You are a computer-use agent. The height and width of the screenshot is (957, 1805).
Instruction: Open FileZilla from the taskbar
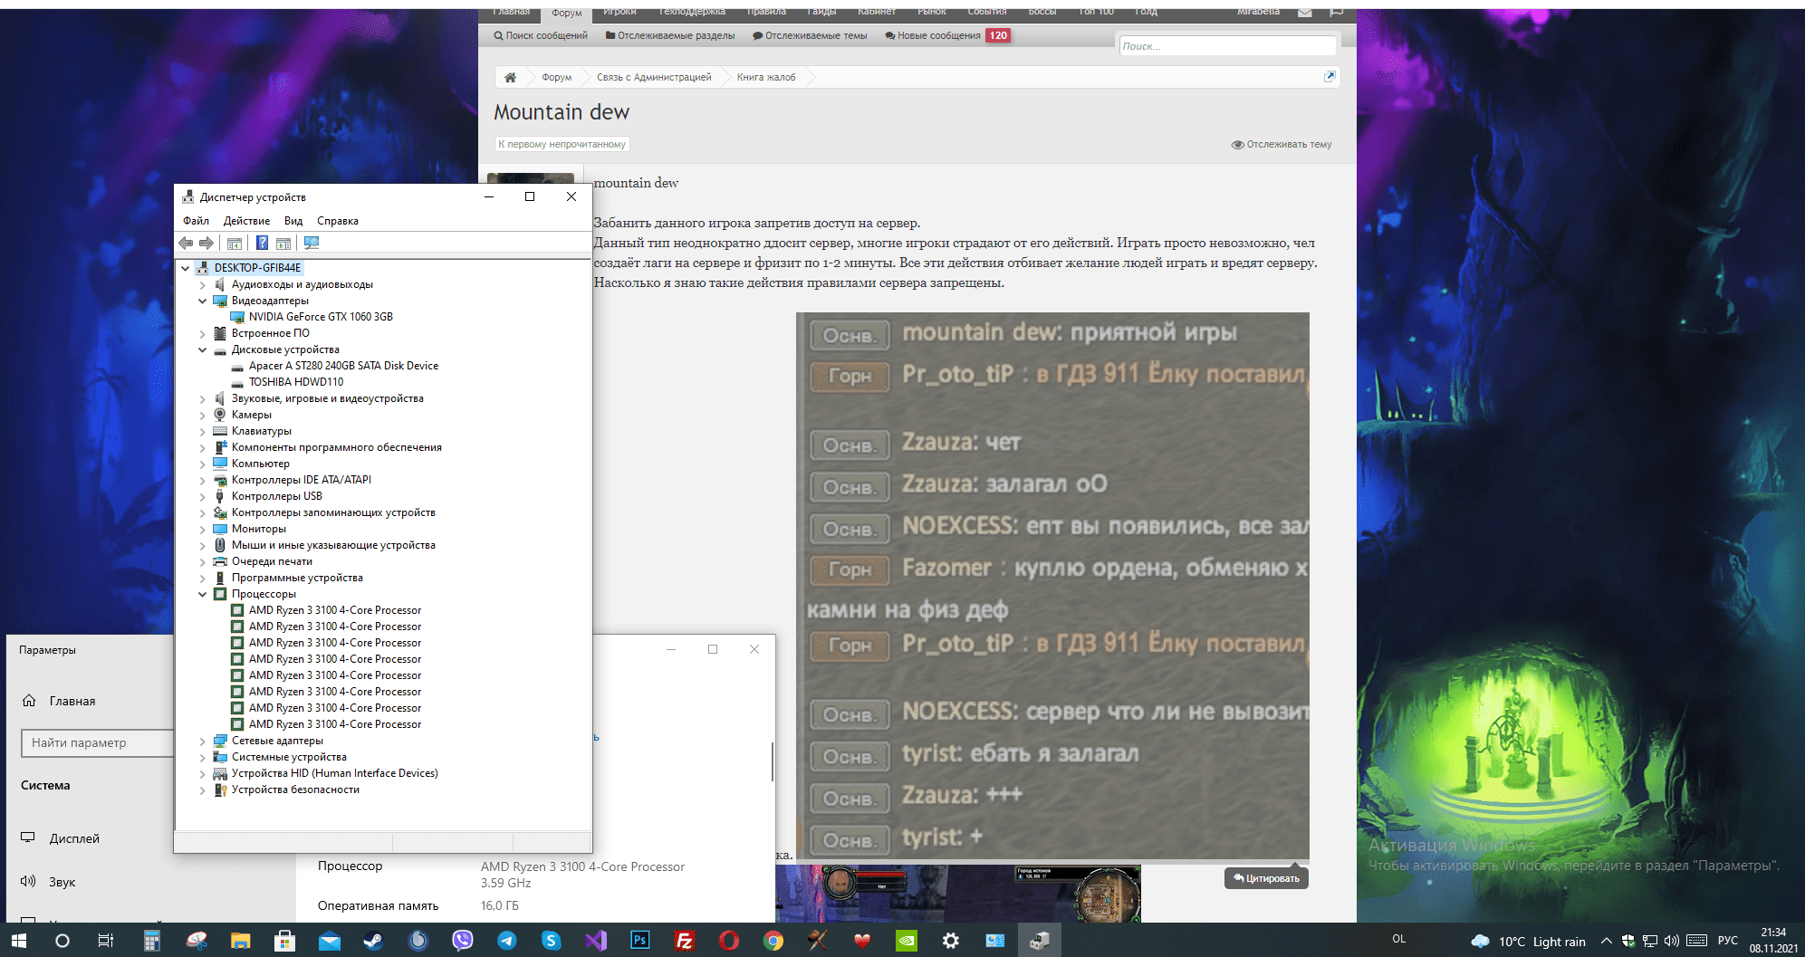click(x=684, y=941)
